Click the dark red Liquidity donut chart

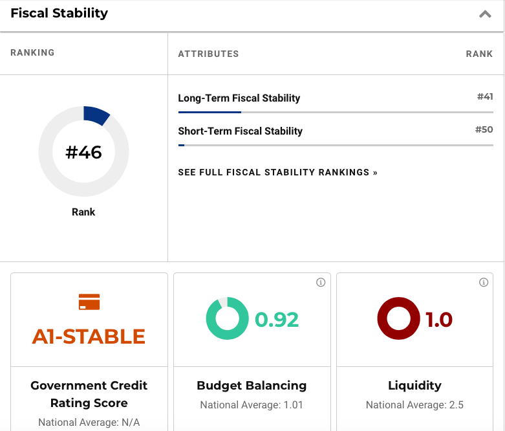coord(398,318)
